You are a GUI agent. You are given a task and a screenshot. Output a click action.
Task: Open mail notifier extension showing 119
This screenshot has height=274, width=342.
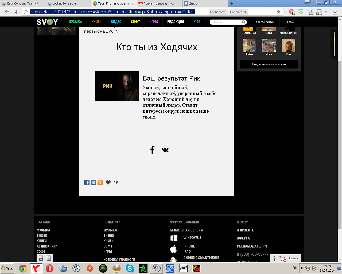click(319, 12)
